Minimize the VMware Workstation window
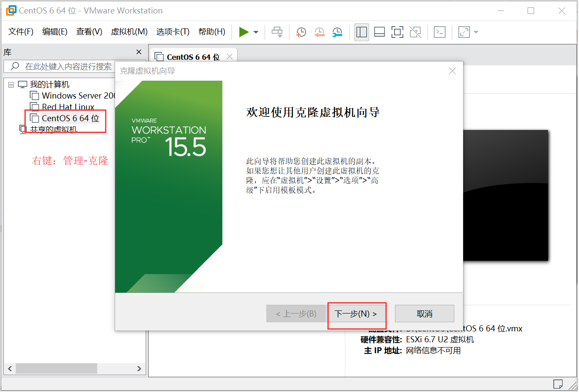579x392 pixels. point(500,11)
